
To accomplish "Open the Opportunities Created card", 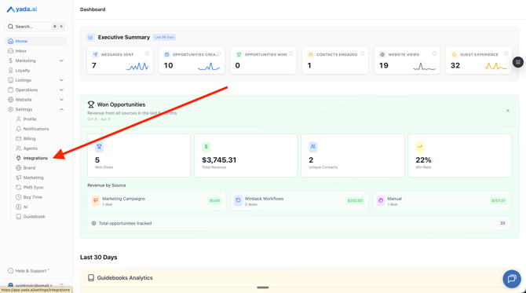I will [192, 60].
